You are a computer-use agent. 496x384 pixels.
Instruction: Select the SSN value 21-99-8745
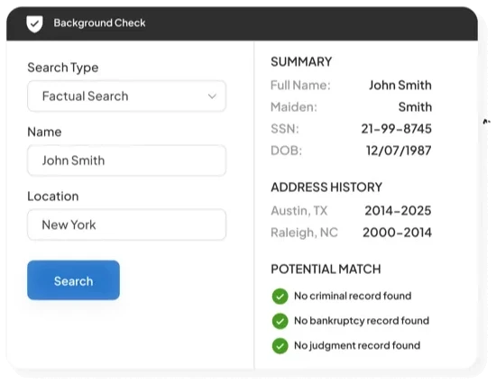pos(397,129)
